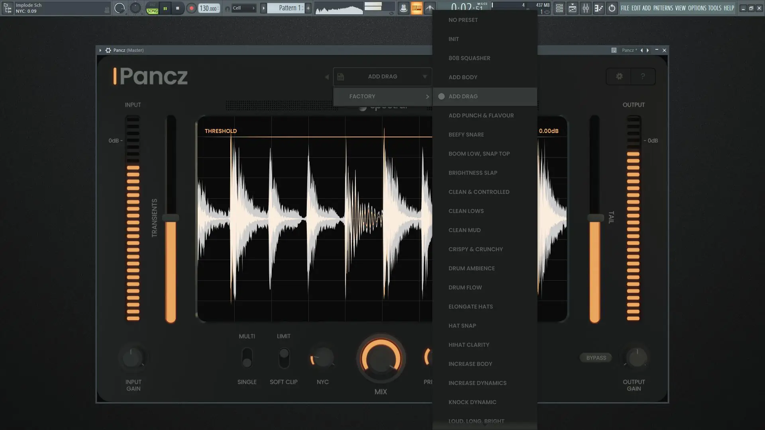Open the Cell snap dropdown
The image size is (765, 430).
[x=244, y=8]
